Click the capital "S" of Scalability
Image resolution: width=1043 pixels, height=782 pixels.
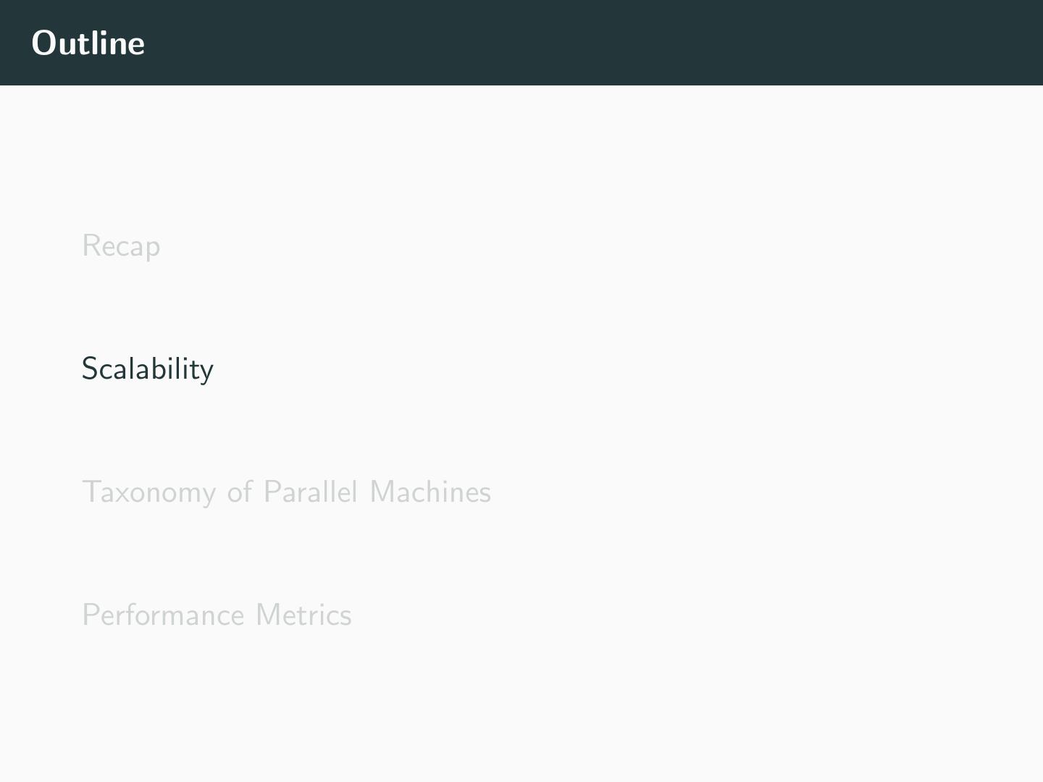(x=90, y=369)
